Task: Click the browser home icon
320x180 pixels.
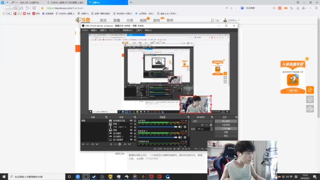Action: pyautogui.click(x=22, y=8)
